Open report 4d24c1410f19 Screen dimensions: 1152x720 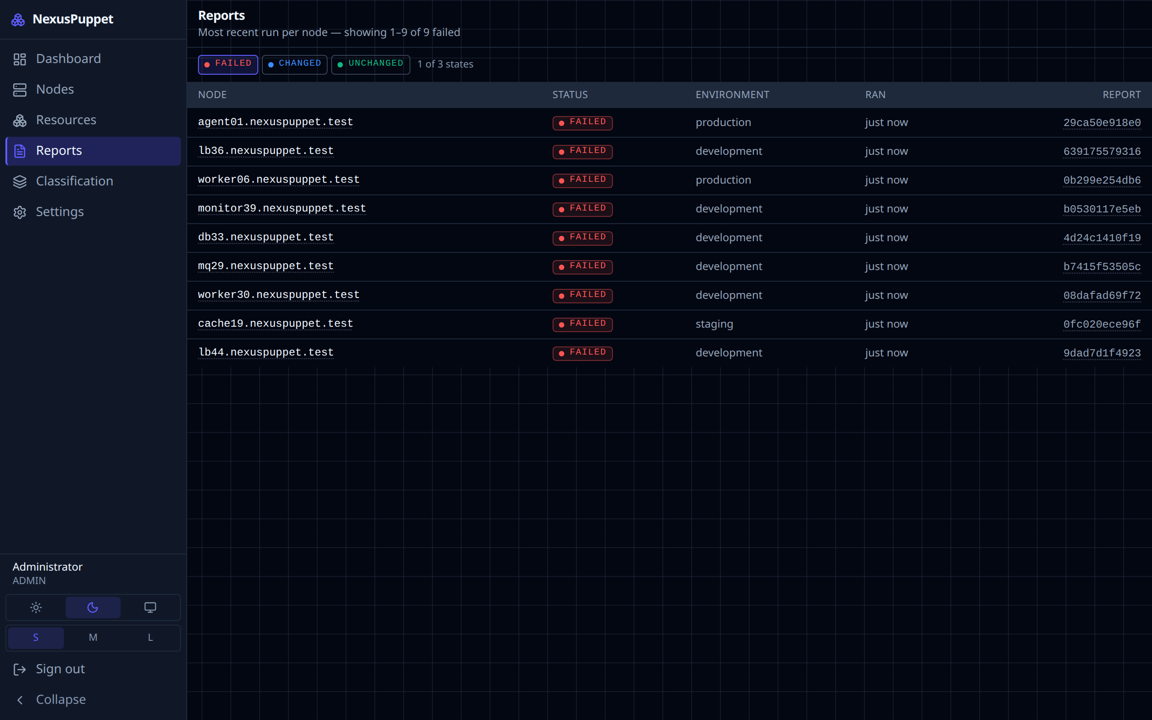pos(1102,238)
